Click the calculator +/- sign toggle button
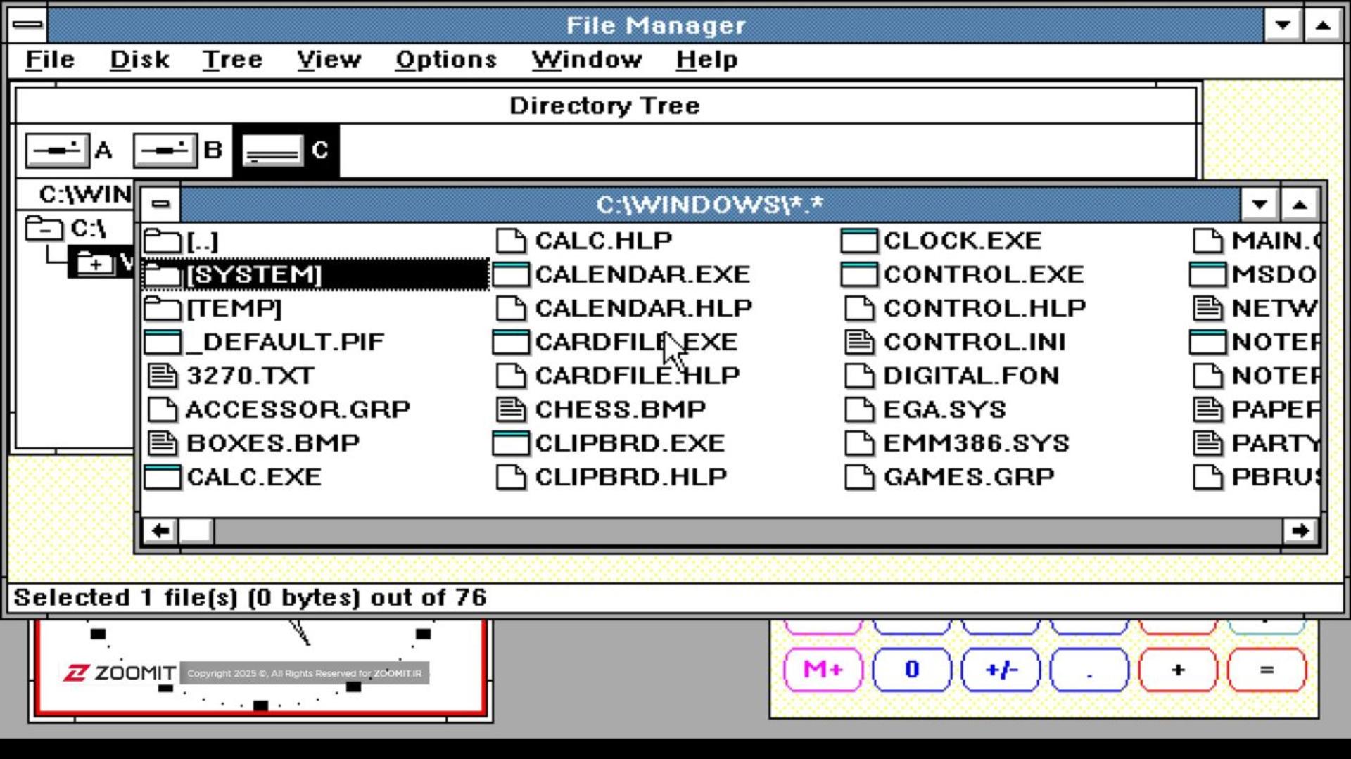 tap(1001, 670)
